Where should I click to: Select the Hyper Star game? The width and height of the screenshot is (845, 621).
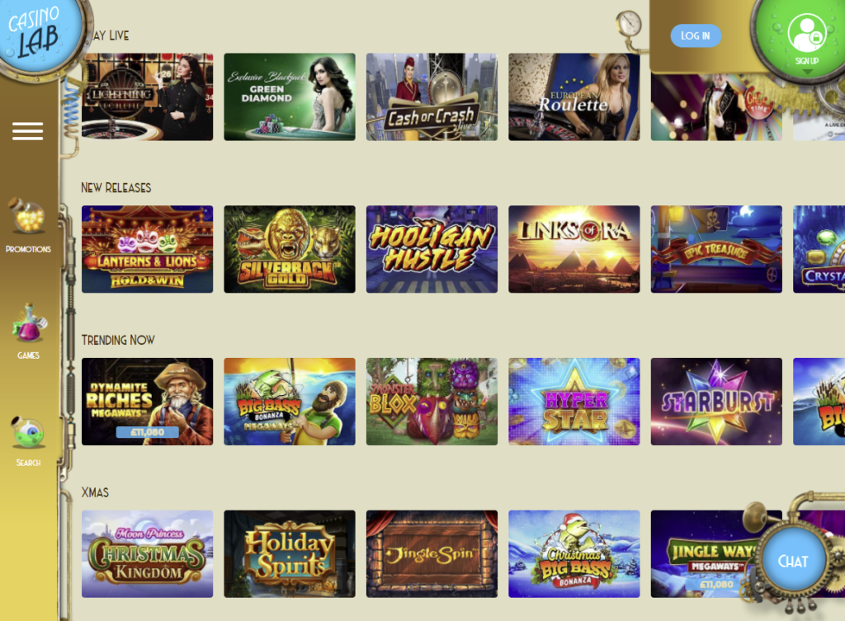pyautogui.click(x=574, y=402)
